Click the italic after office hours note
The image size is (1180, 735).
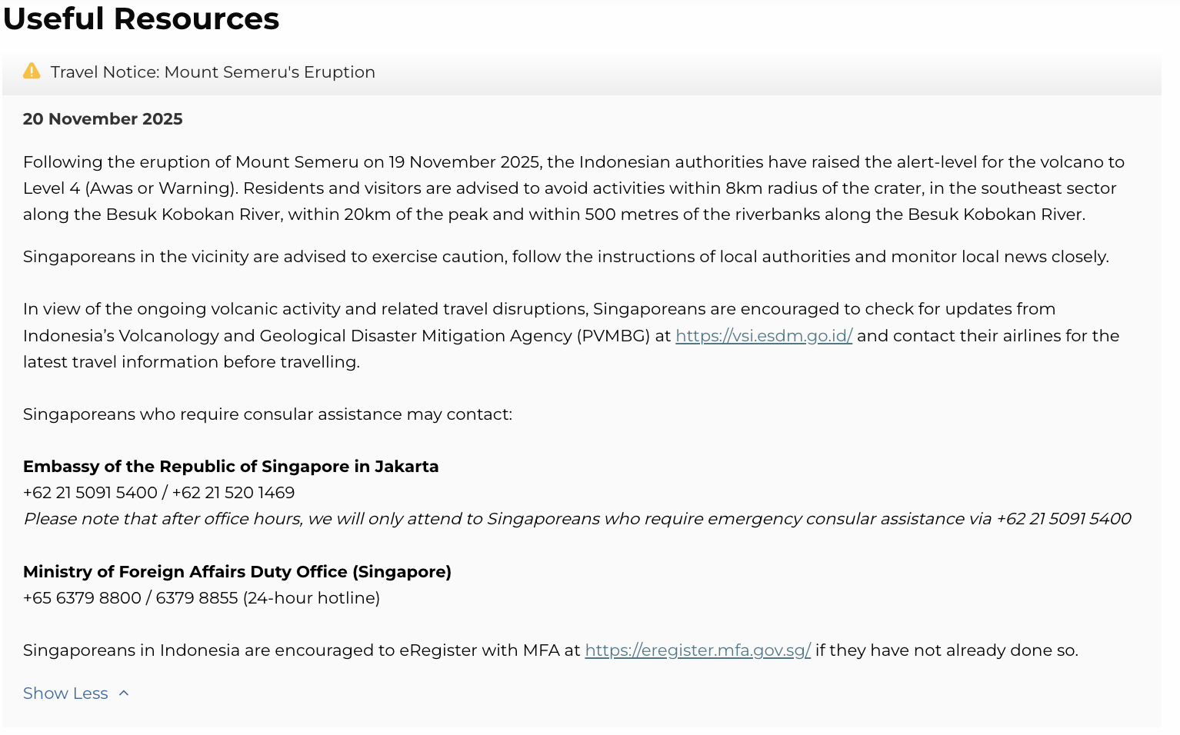577,519
